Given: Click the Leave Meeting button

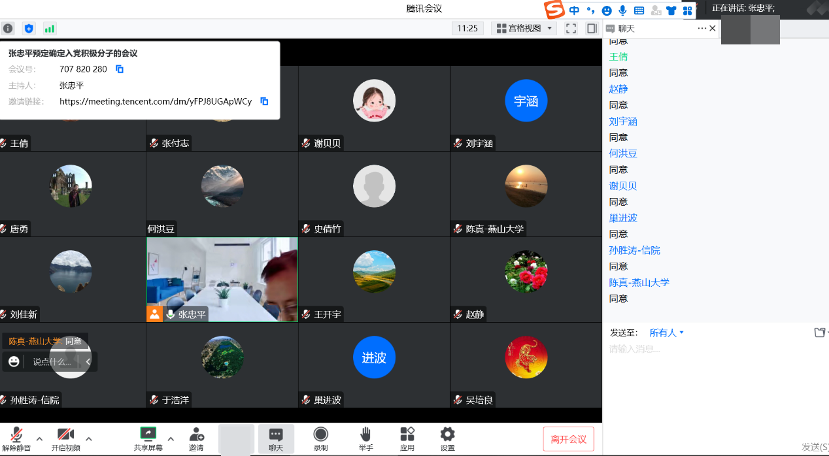Looking at the screenshot, I should (568, 439).
